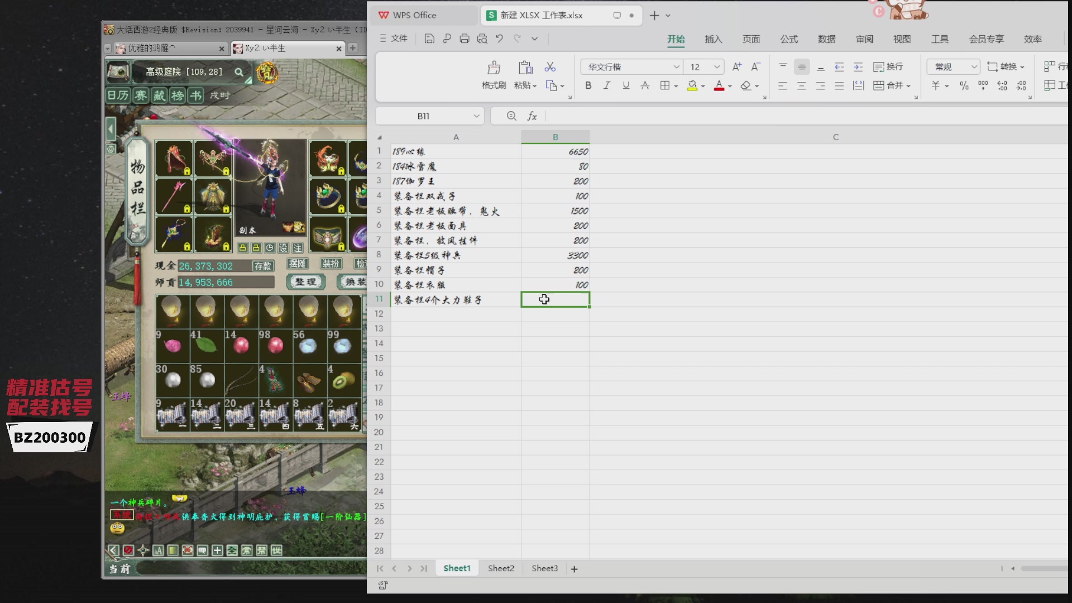Screen dimensions: 1072x603
Task: Click the Print icon in quick toolbar
Action: (464, 39)
